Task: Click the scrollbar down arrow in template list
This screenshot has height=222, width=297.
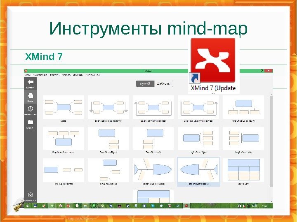Action: [271, 201]
